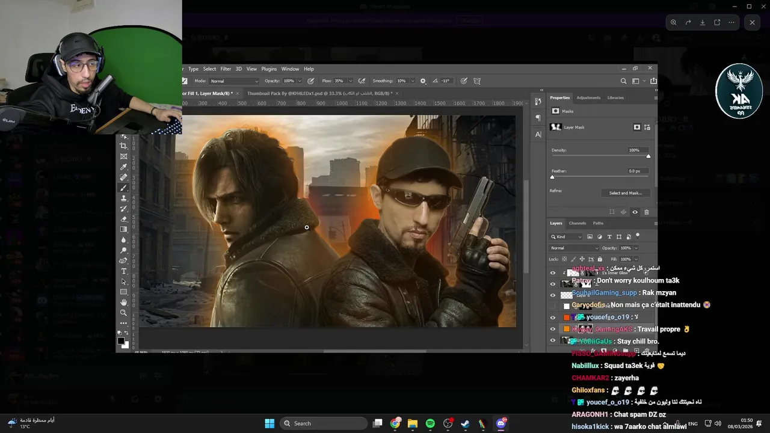Screen dimensions: 770x433
Task: Open brush smoothing options gear
Action: click(x=423, y=81)
